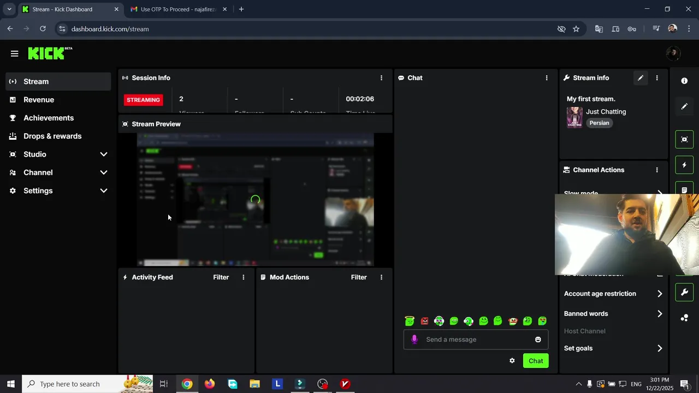Open Mod Actions Filter
Screen dimensions: 699x393
click(x=359, y=277)
